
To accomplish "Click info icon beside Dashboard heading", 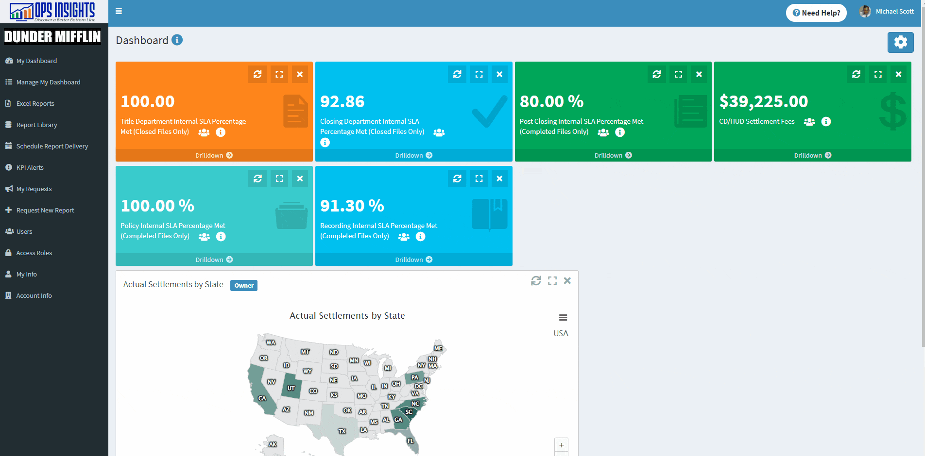I will click(177, 40).
